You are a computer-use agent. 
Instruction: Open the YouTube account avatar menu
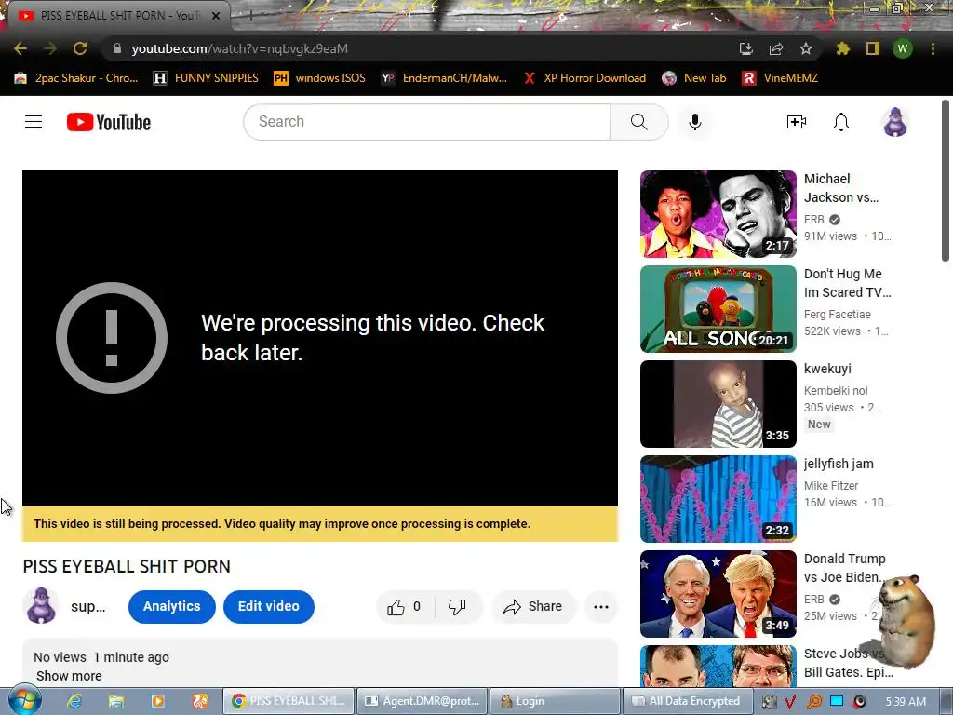tap(895, 122)
